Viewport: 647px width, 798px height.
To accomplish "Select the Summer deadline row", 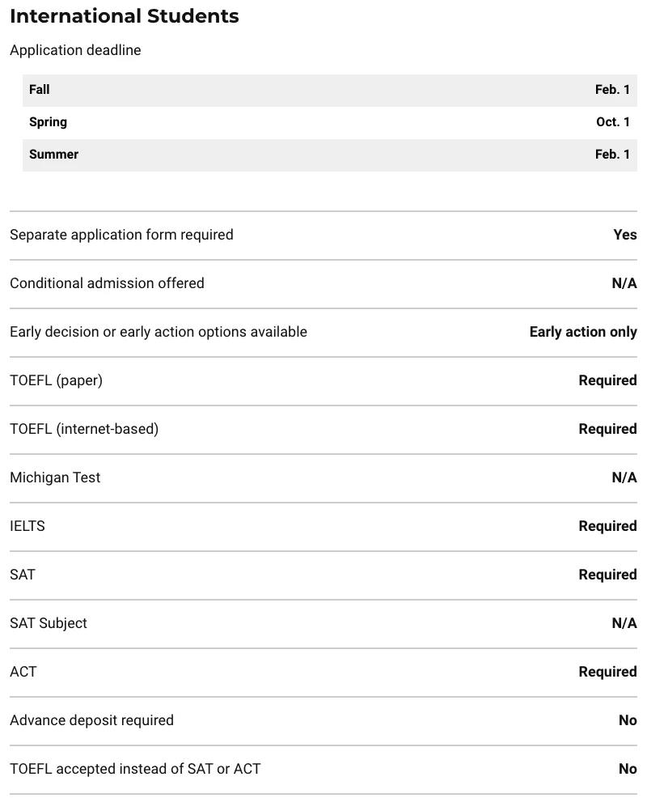I will (329, 155).
